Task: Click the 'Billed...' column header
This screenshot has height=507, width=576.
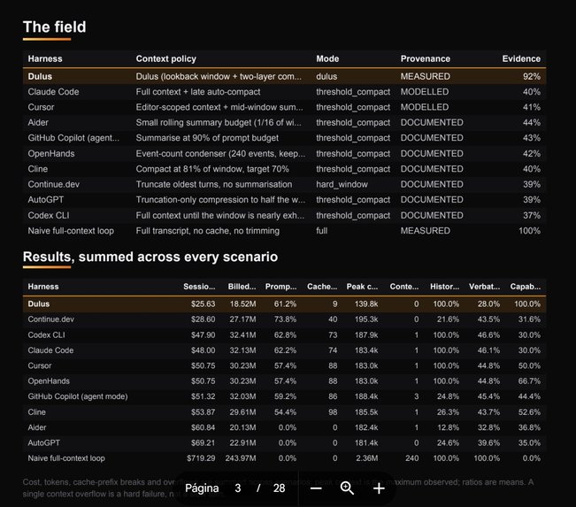Action: click(242, 287)
